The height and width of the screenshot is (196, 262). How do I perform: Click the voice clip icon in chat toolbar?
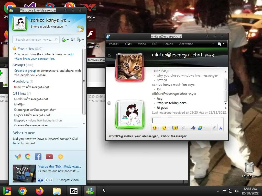183,128
